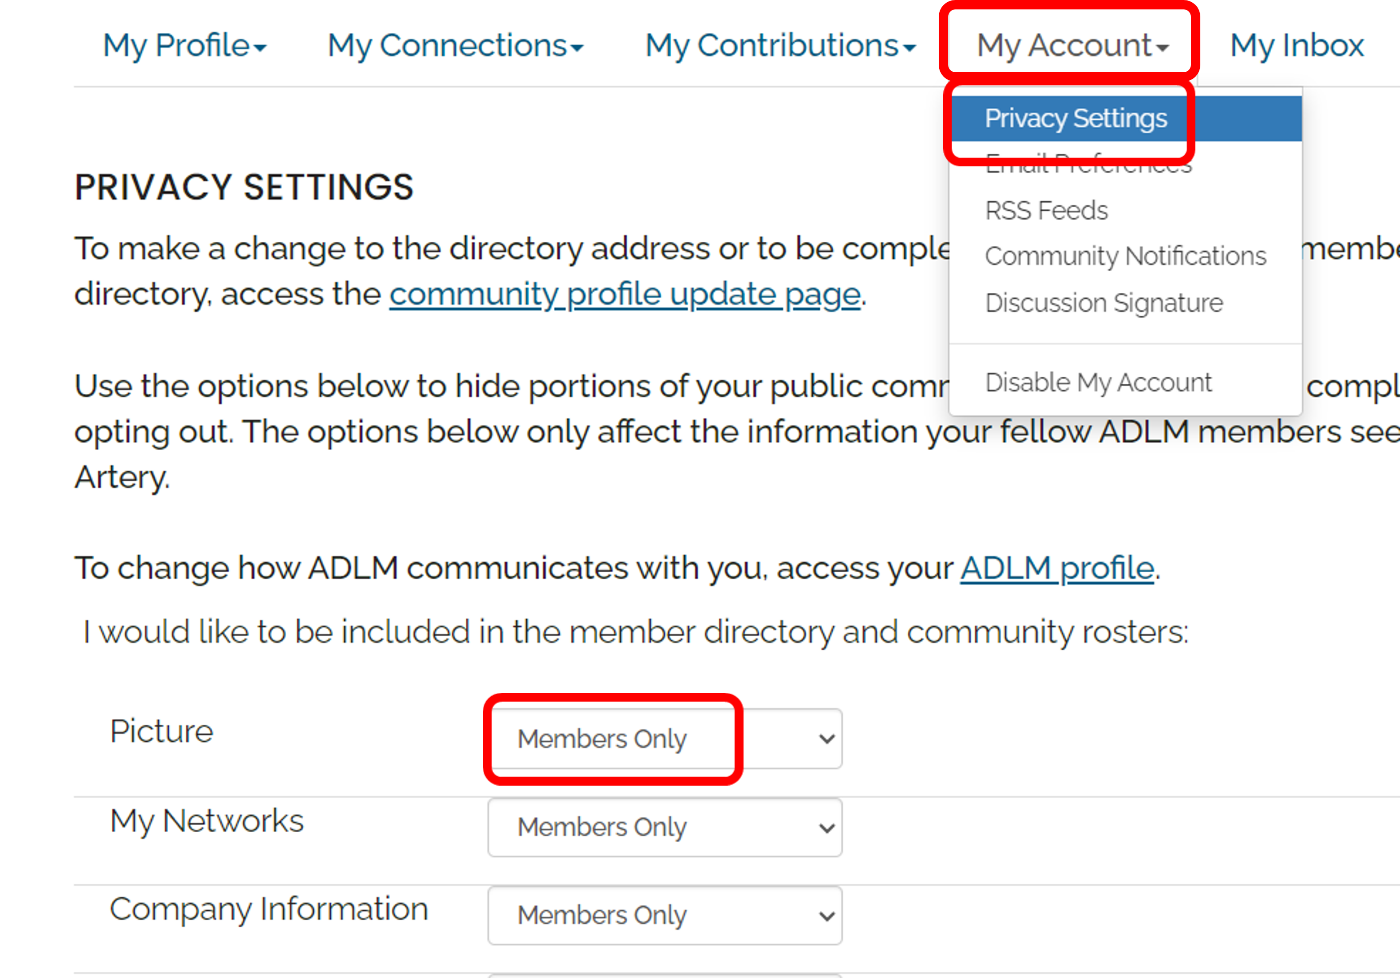Image resolution: width=1400 pixels, height=978 pixels.
Task: Change the My Networks visibility setting
Action: tap(663, 827)
